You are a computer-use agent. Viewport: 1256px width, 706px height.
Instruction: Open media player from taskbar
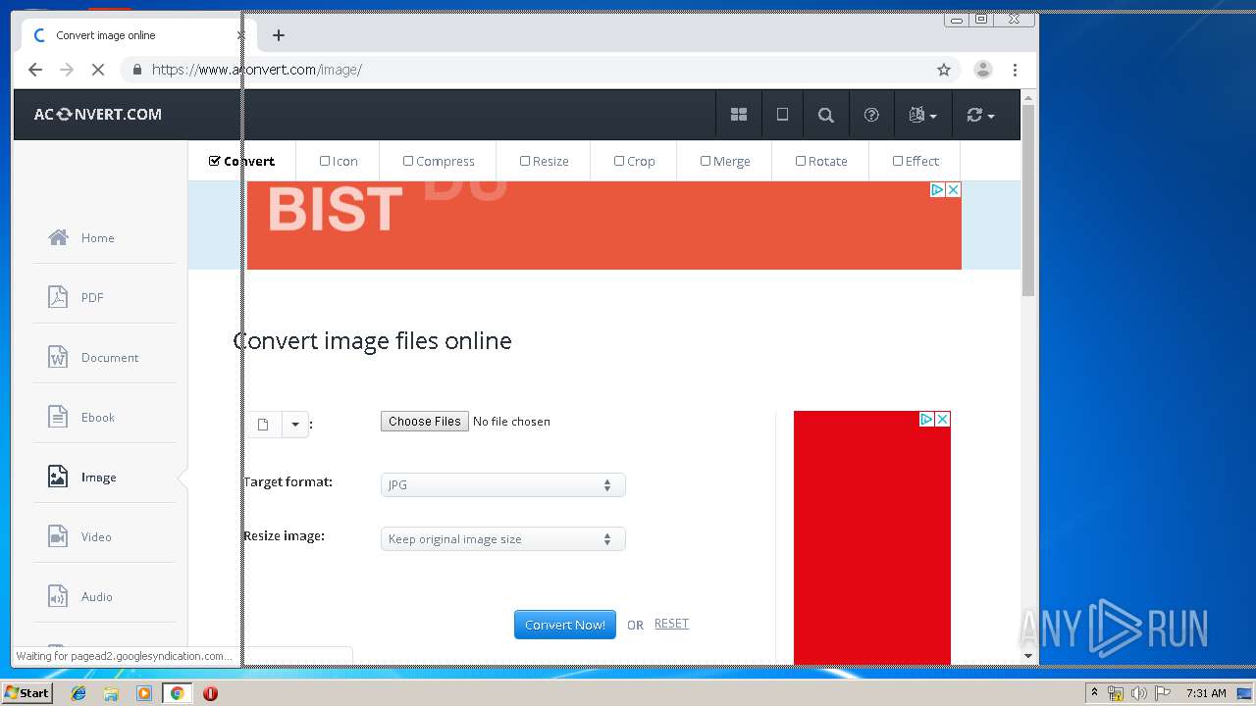(144, 692)
